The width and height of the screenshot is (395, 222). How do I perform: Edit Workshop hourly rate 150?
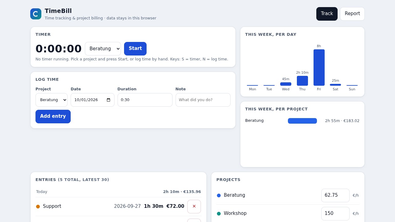coord(335,214)
